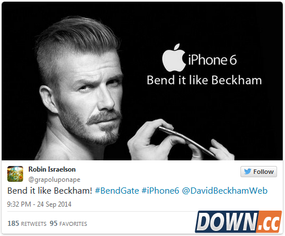Click the Follow button
This screenshot has width=285, height=236.
(x=258, y=172)
